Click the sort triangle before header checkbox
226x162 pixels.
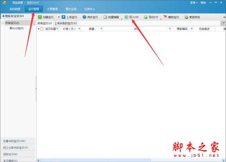click(39, 29)
